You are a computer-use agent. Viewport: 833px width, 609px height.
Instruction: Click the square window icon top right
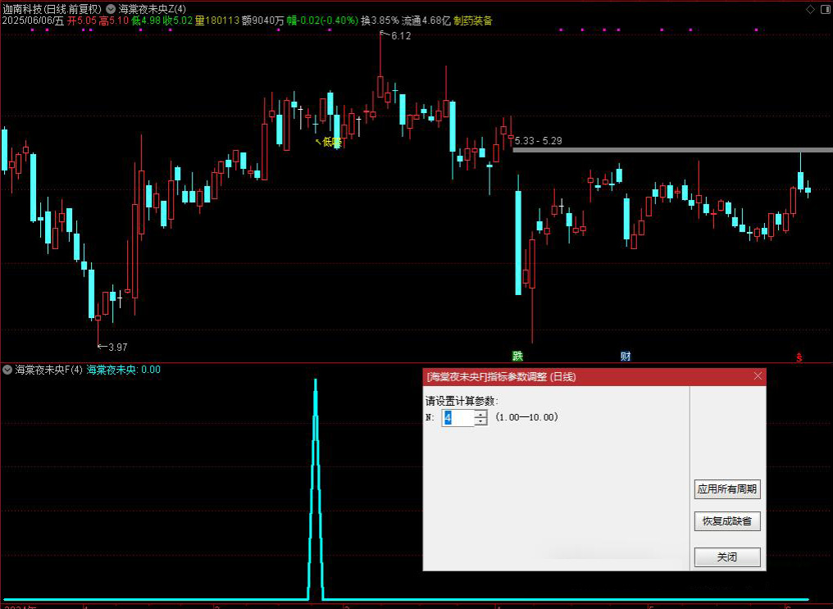823,9
